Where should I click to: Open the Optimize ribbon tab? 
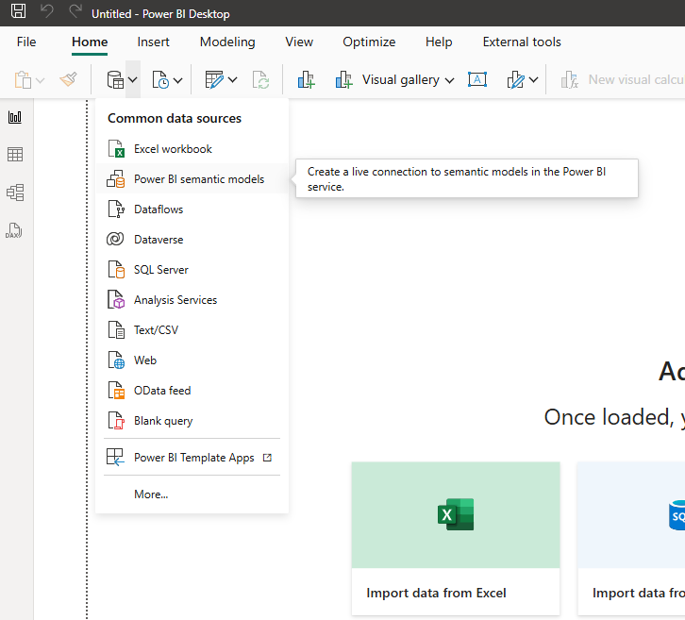coord(369,42)
